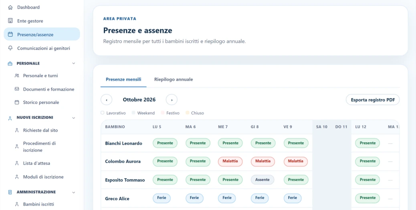The image size is (416, 210).
Task: Click the AMMINISTRAZIONE document icon
Action: tap(10, 192)
